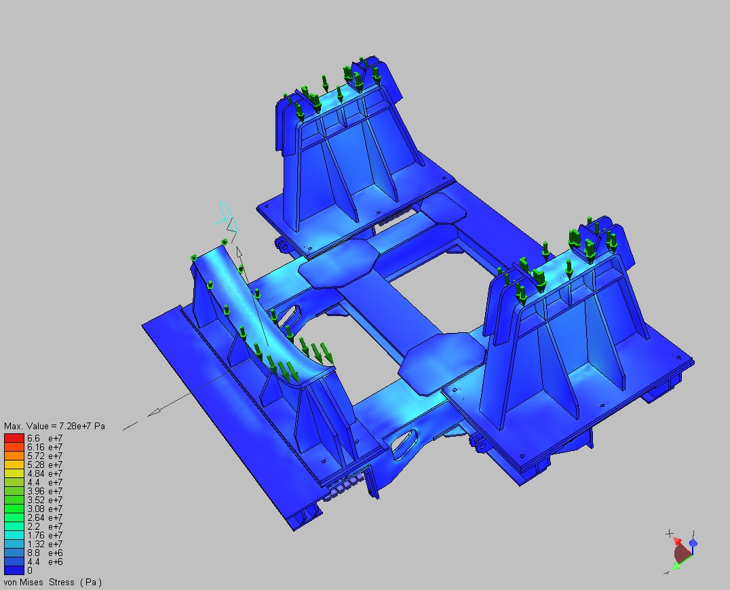Click the red 6.6 e+7 legend swatch
Image resolution: width=730 pixels, height=590 pixels.
14,438
